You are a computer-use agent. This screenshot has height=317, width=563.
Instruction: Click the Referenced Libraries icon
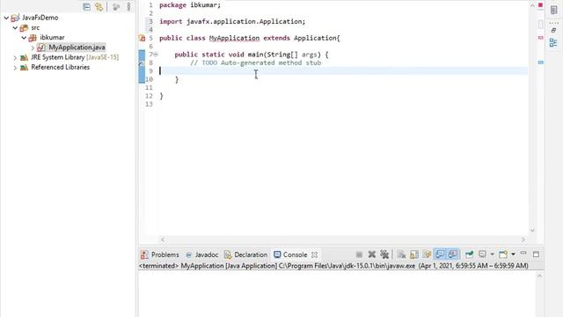tap(24, 67)
